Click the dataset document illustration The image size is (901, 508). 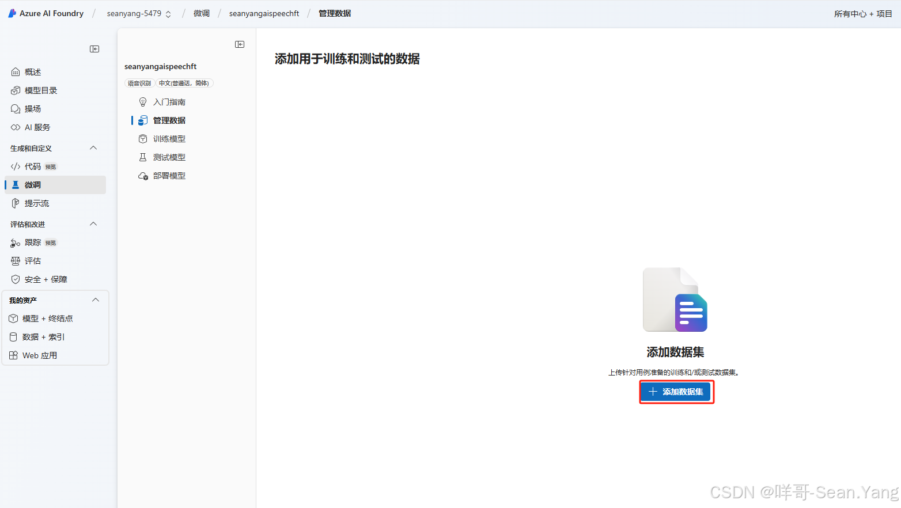tap(675, 300)
